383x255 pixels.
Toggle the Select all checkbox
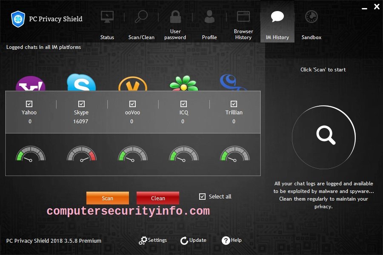[202, 196]
